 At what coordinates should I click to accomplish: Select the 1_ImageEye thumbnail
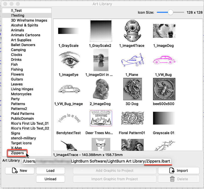click(69, 60)
